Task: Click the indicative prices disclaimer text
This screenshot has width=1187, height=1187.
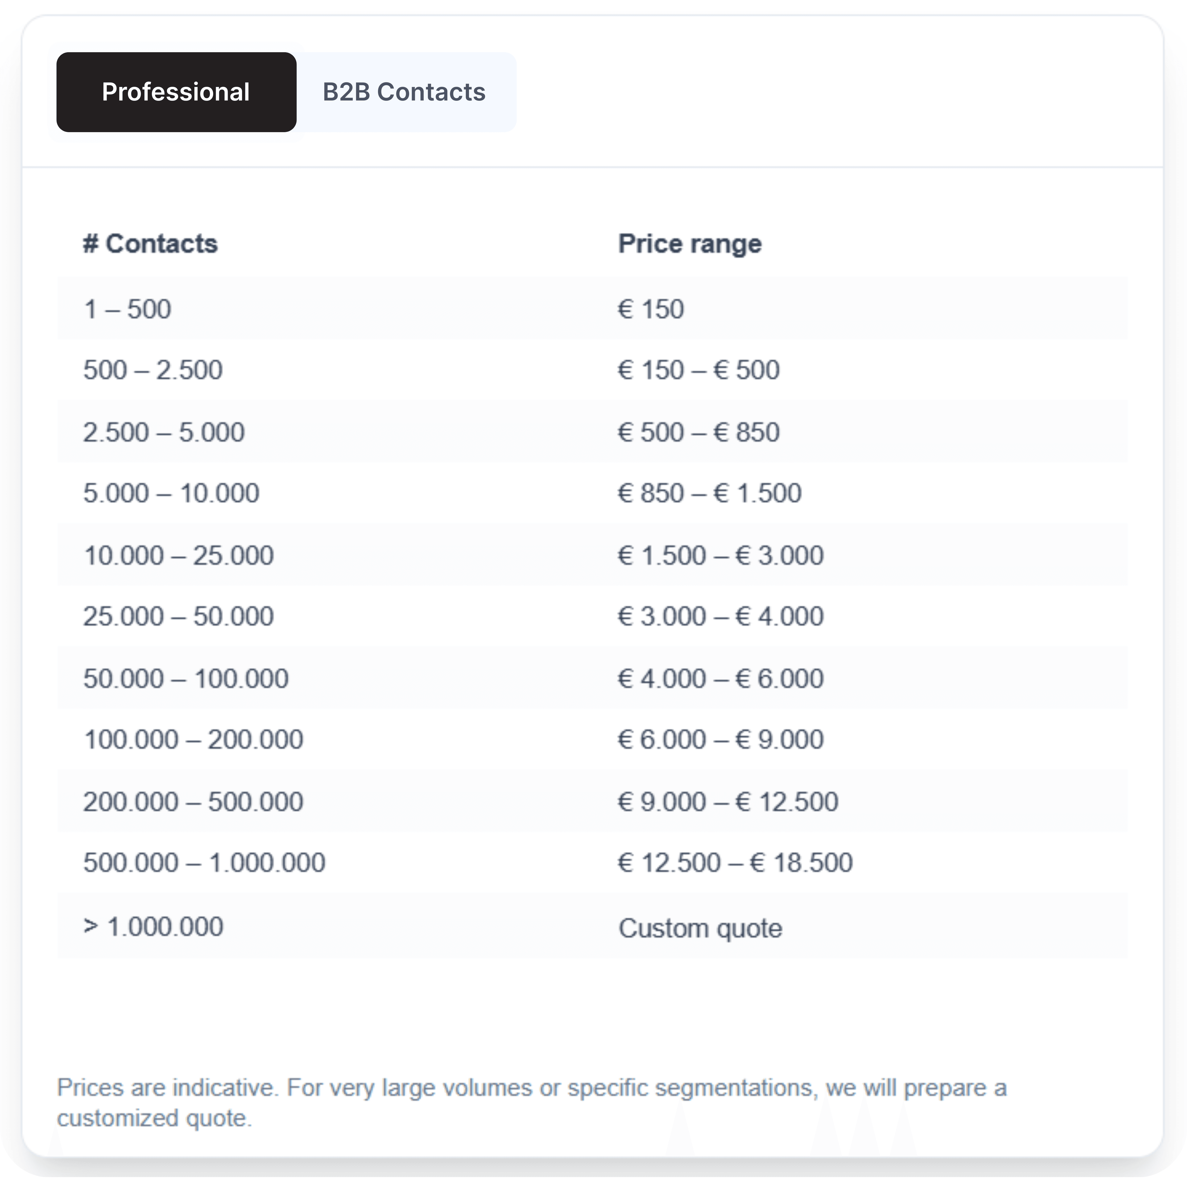Action: pos(532,1103)
